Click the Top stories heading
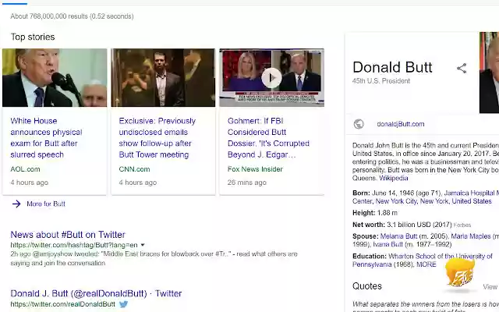 click(x=33, y=37)
